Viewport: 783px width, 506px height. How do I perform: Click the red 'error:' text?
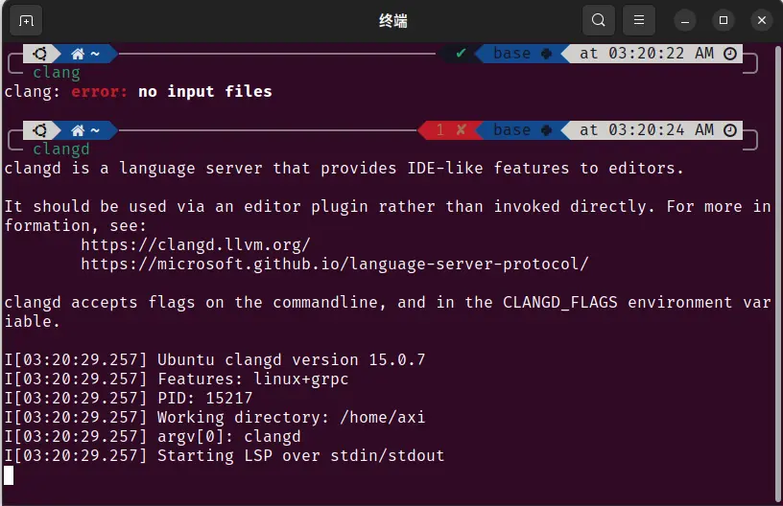pos(99,92)
